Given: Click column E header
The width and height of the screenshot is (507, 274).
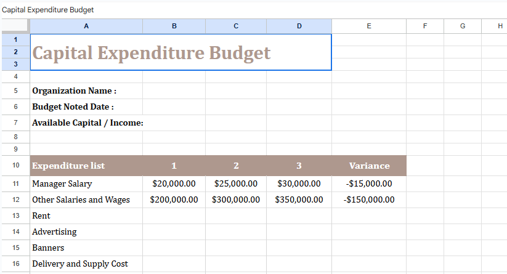Looking at the screenshot, I should tap(368, 26).
